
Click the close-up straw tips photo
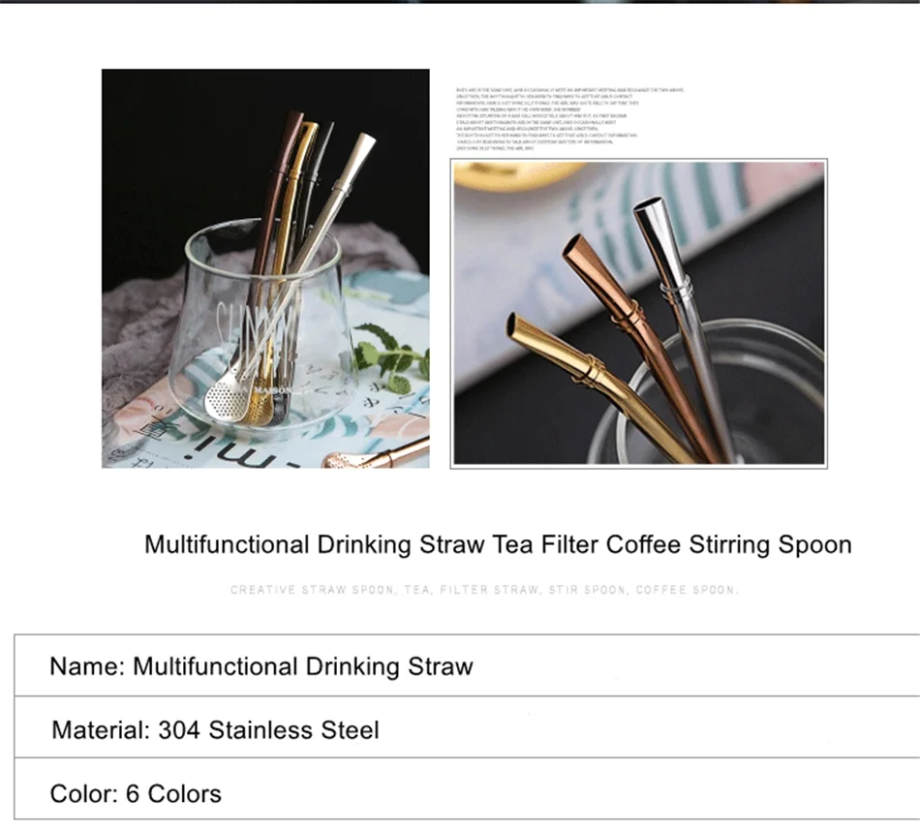point(639,313)
